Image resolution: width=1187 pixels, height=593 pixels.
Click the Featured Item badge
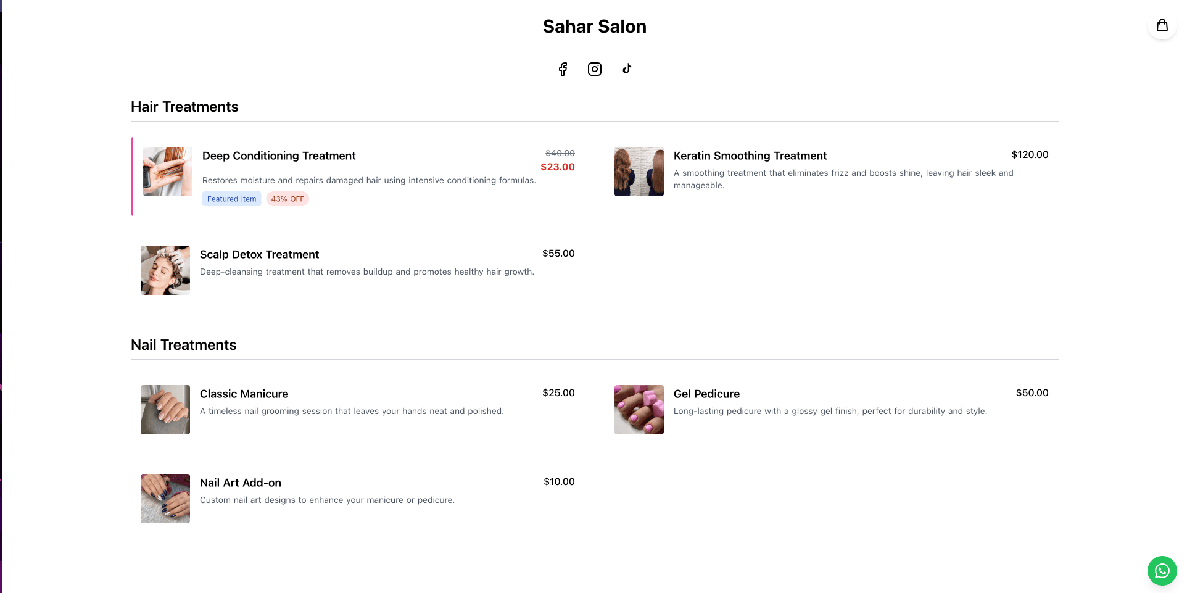click(231, 199)
